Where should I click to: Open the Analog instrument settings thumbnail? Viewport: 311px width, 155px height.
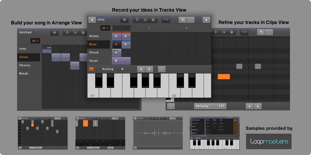click(215, 133)
